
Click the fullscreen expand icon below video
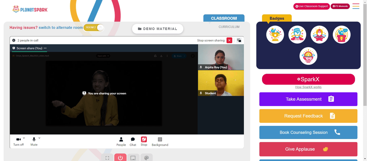point(108,158)
